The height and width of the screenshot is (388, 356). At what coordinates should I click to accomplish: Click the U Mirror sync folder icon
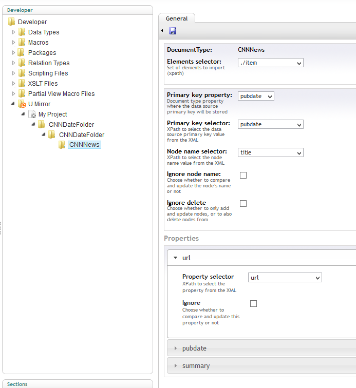22,104
